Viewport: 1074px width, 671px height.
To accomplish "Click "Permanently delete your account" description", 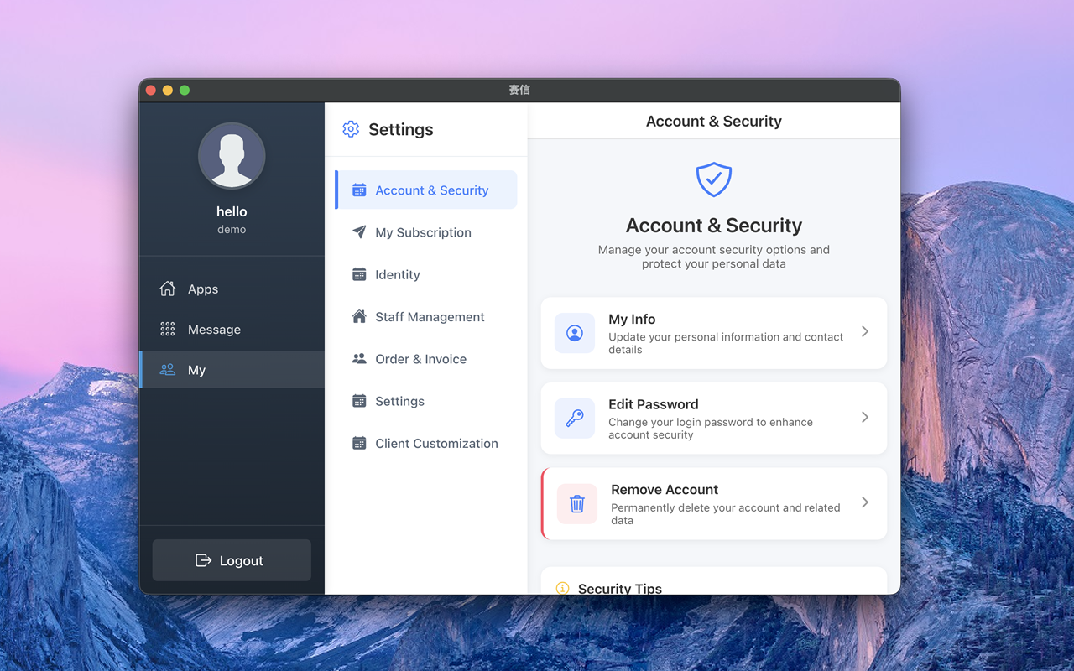I will pyautogui.click(x=726, y=513).
